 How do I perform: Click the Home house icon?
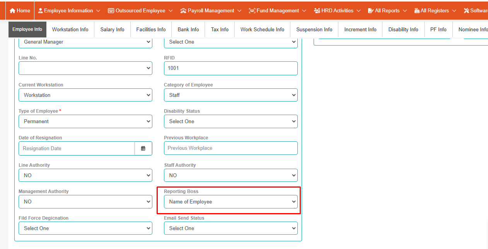12,11
